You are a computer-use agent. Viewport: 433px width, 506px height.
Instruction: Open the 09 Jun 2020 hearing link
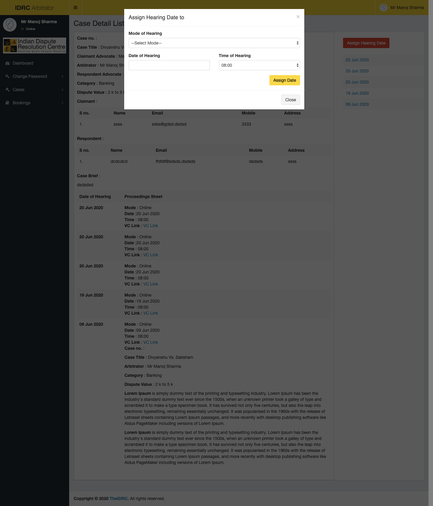click(357, 104)
